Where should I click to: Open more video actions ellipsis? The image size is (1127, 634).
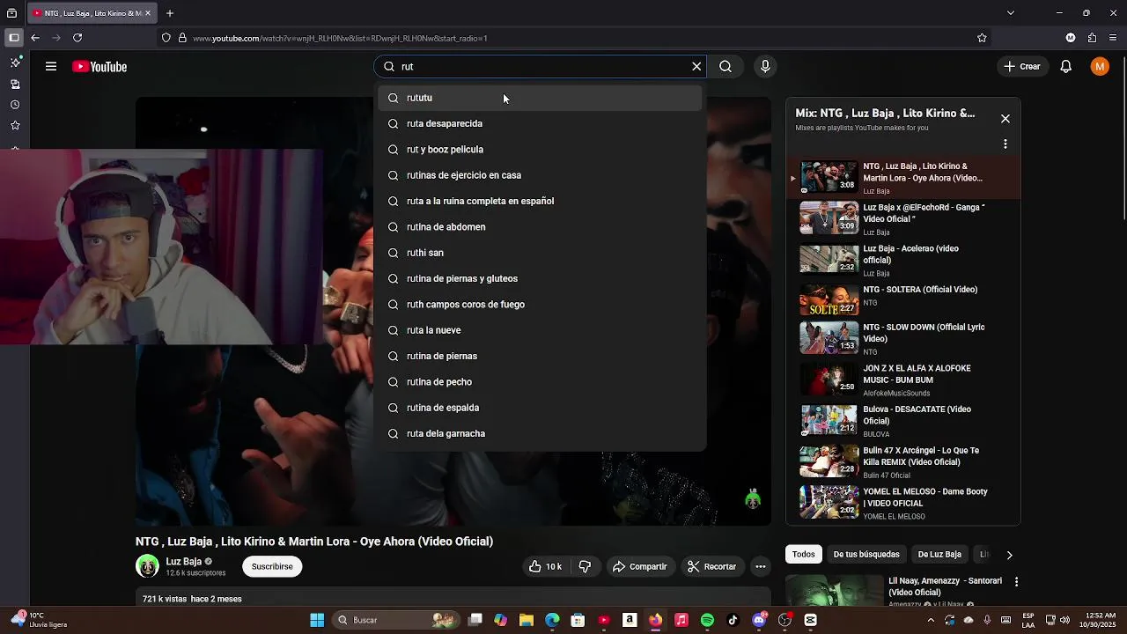[761, 567]
